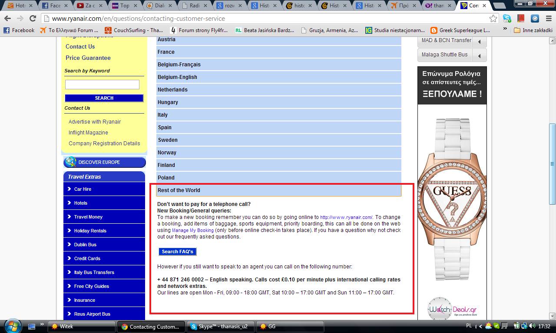The height and width of the screenshot is (333, 556).
Task: Open the Forum strony Fly4free bookmark
Action: (199, 30)
